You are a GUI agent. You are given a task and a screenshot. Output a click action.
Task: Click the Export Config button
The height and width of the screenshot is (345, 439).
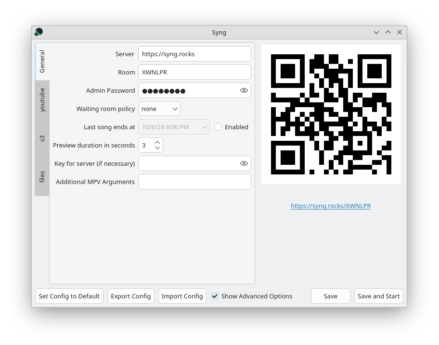tap(131, 296)
